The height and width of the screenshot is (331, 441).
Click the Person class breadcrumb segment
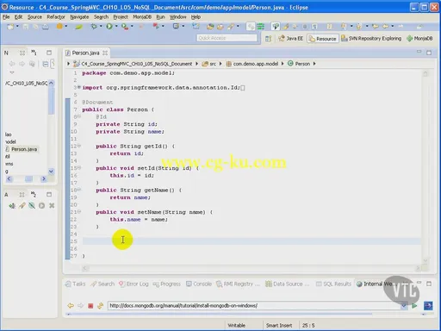tap(299, 64)
